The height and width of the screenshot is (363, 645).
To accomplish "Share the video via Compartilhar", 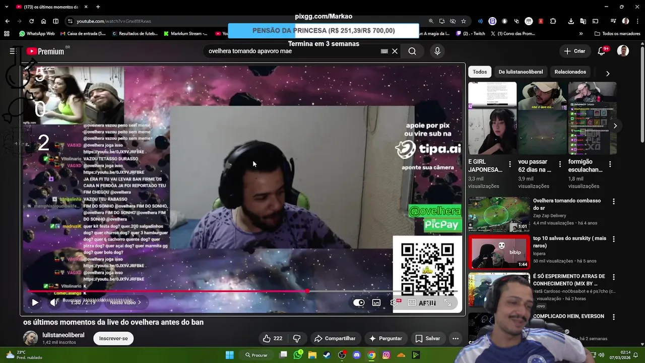I will 335,338.
